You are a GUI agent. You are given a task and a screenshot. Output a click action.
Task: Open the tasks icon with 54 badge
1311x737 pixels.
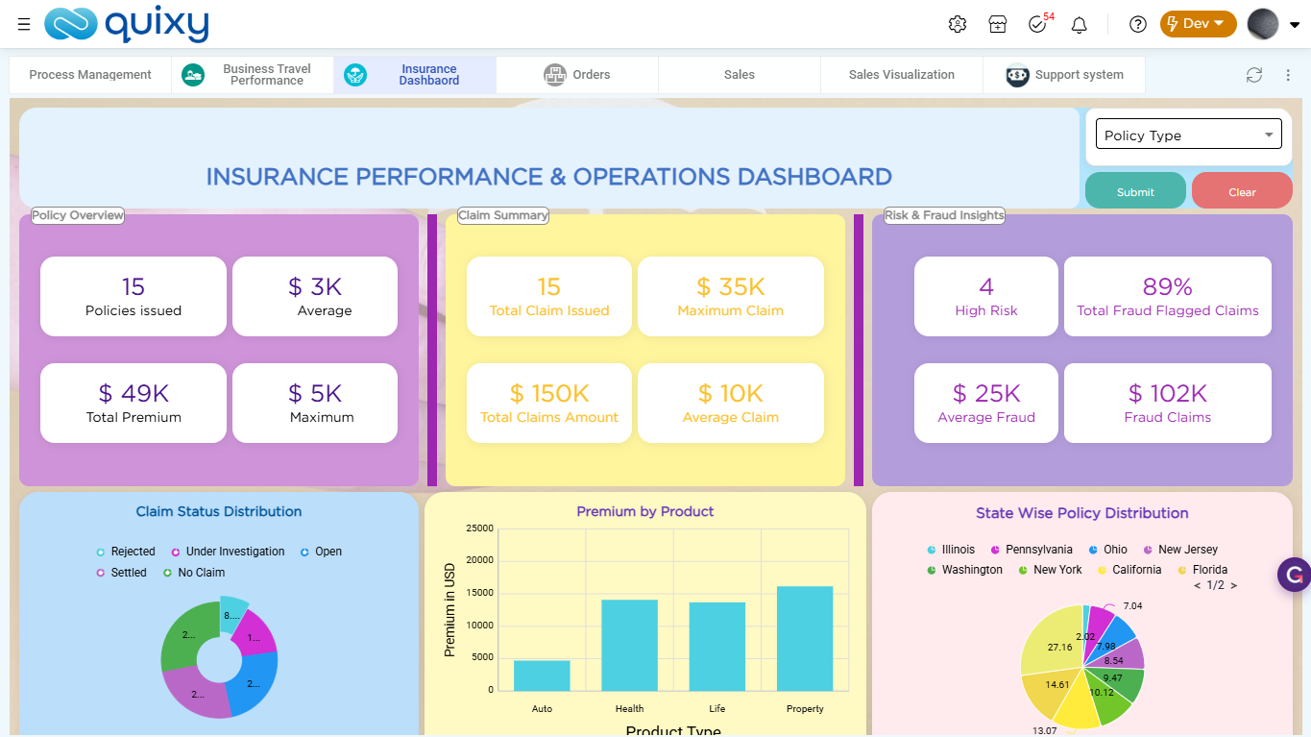click(x=1037, y=24)
